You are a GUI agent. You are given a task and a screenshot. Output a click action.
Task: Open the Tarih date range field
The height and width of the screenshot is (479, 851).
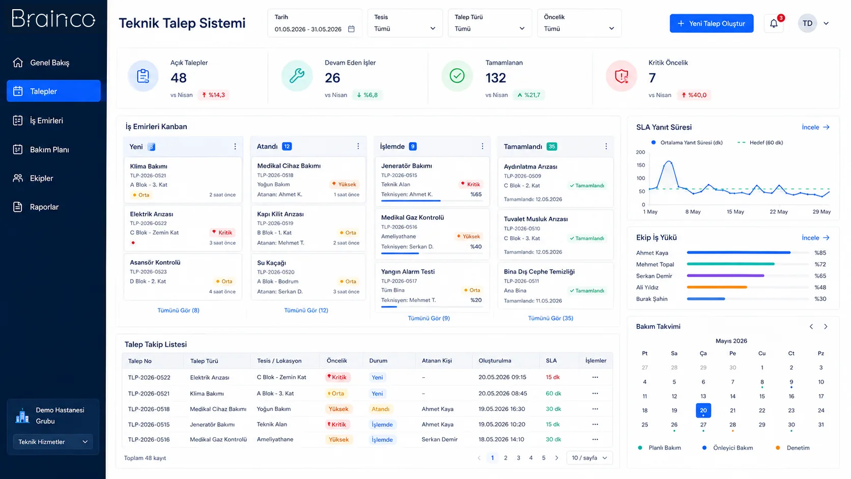[315, 23]
